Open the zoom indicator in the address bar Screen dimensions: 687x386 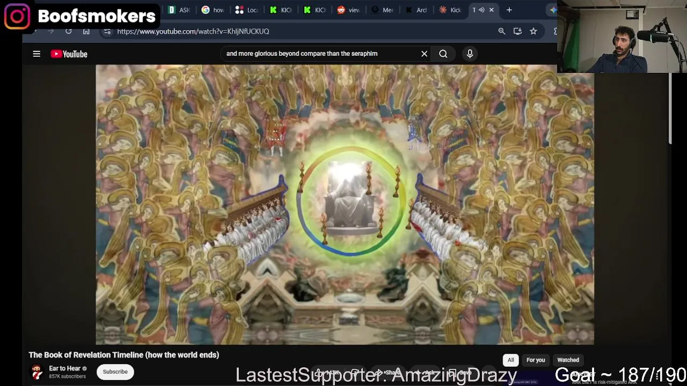[x=502, y=31]
